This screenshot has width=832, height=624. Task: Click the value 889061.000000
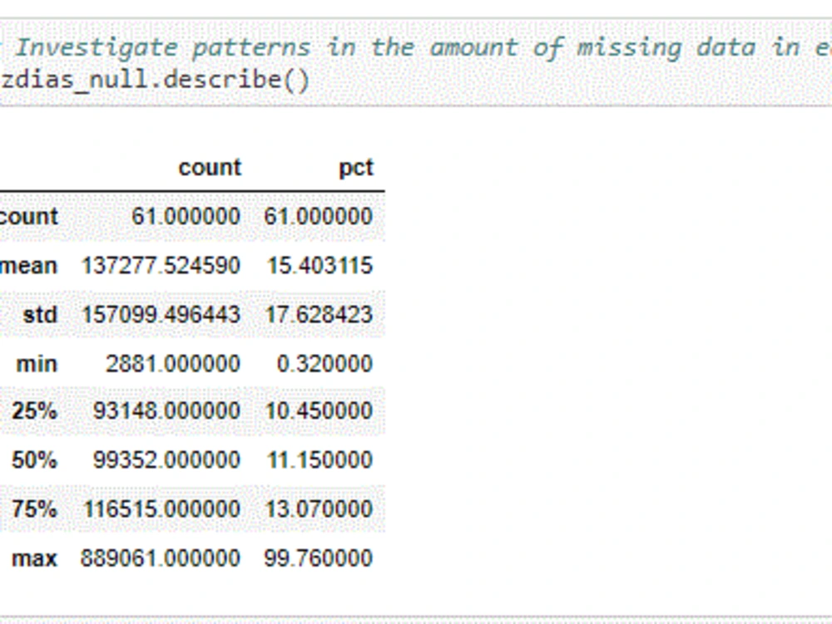pyautogui.click(x=161, y=558)
